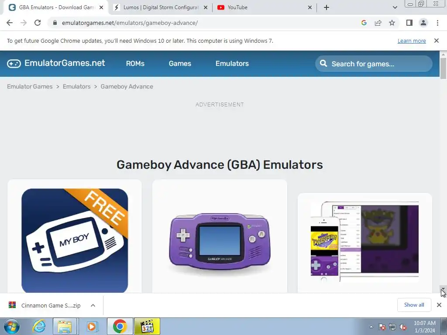Image resolution: width=447 pixels, height=335 pixels.
Task: Click the network tray icon
Action: [x=392, y=327]
